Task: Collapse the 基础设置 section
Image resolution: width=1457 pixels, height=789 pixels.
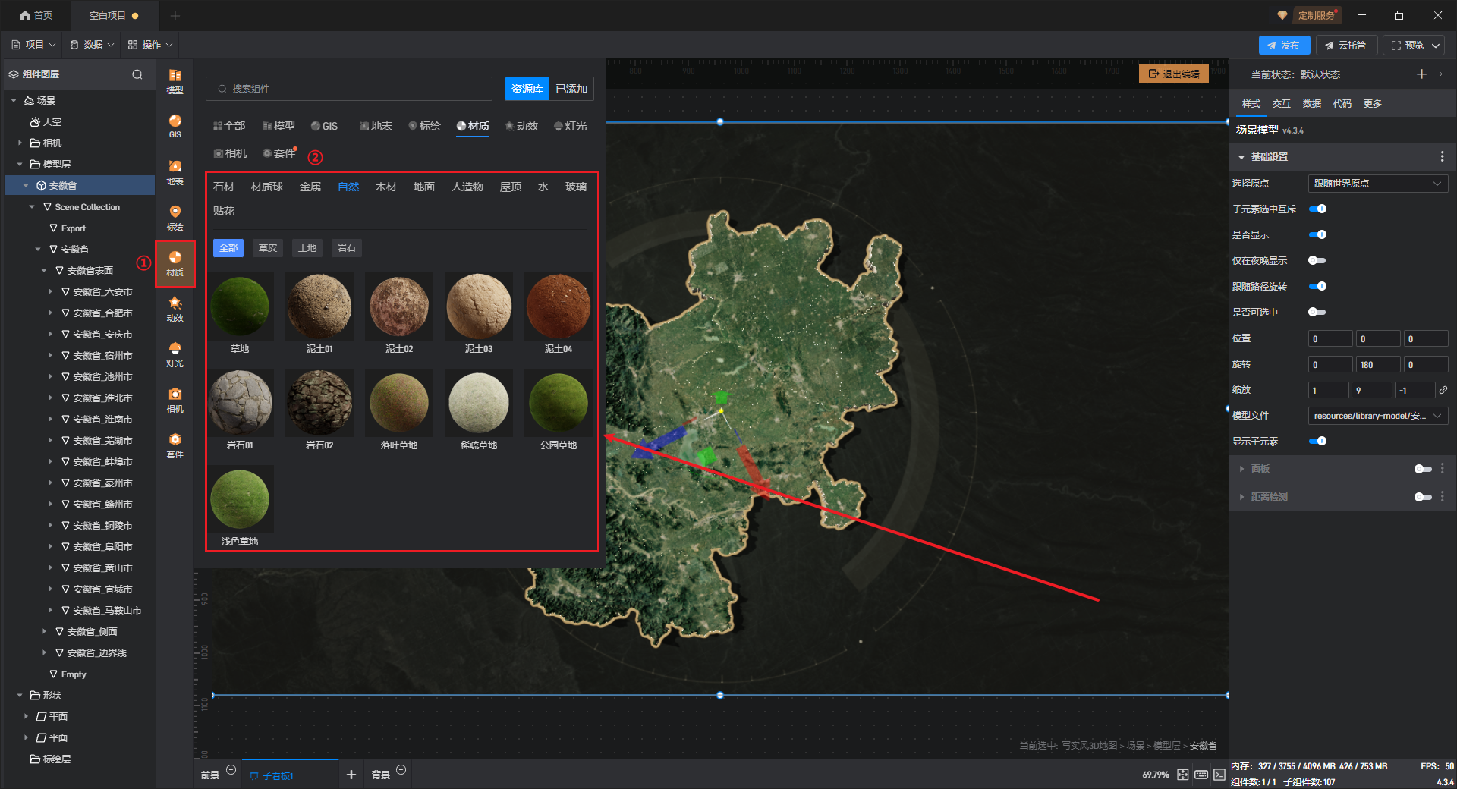Action: click(1241, 157)
